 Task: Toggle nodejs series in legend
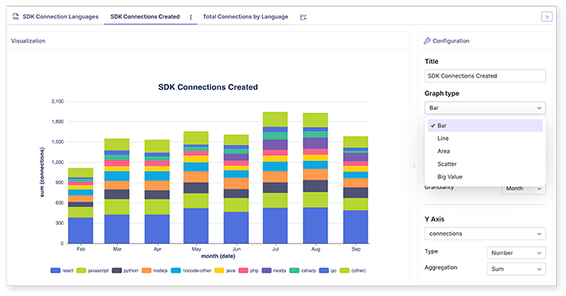tap(154, 270)
